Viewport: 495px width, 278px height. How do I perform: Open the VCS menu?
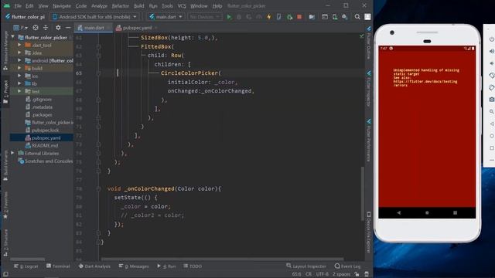[x=182, y=6]
